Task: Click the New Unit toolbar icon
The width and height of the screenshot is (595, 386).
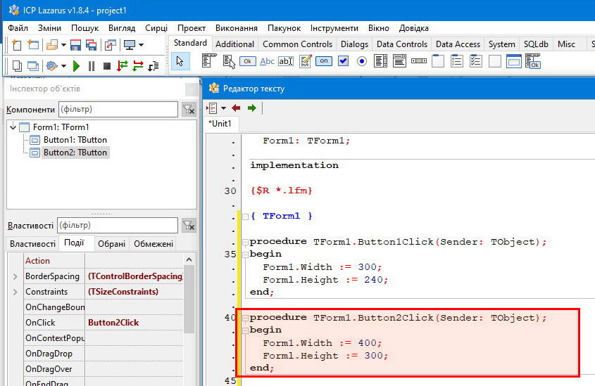Action: tap(17, 45)
